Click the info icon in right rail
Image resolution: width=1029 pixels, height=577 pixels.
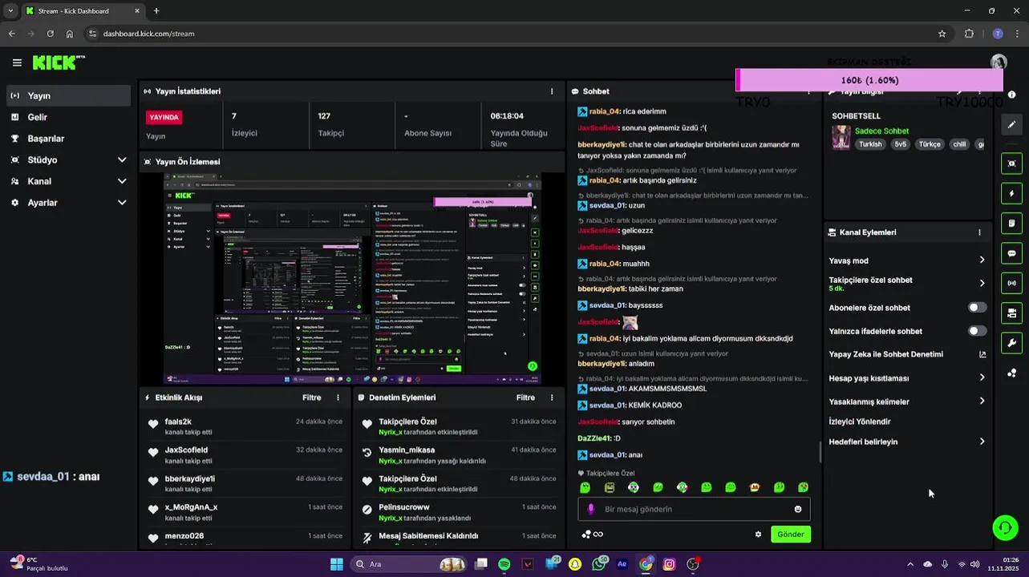pyautogui.click(x=1012, y=95)
